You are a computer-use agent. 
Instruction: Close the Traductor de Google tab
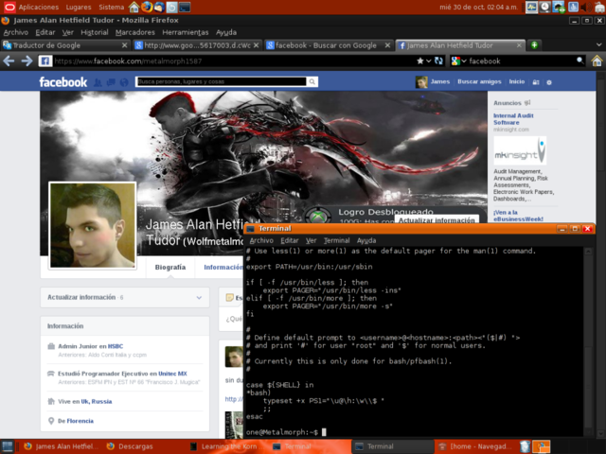[x=124, y=45]
